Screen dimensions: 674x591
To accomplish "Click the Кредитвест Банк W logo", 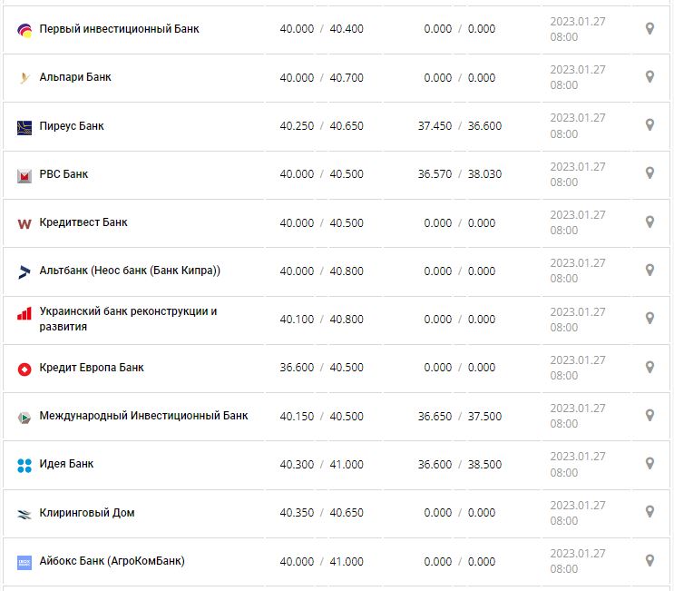I will point(24,223).
